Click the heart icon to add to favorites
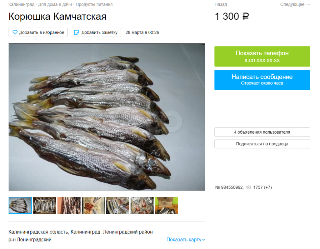The height and width of the screenshot is (249, 320). 15,32
